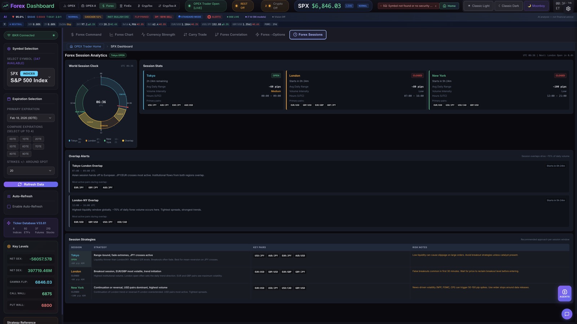Click the red ALERTS badge icon
This screenshot has width=577, height=324.
(x=209, y=17)
